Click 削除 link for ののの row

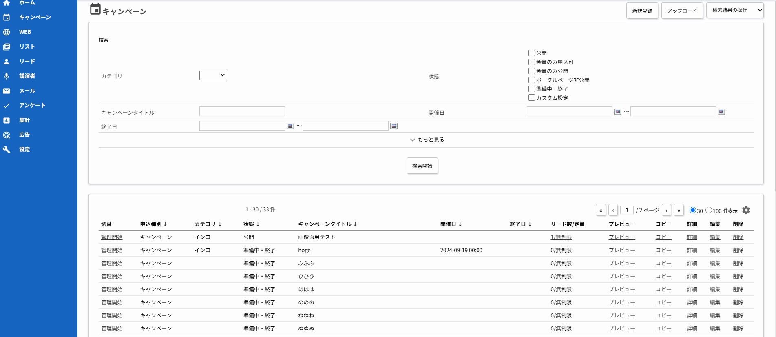coord(738,302)
